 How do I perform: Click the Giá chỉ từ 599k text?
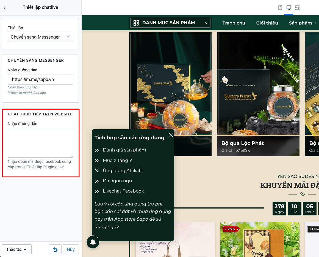pyautogui.click(x=235, y=150)
